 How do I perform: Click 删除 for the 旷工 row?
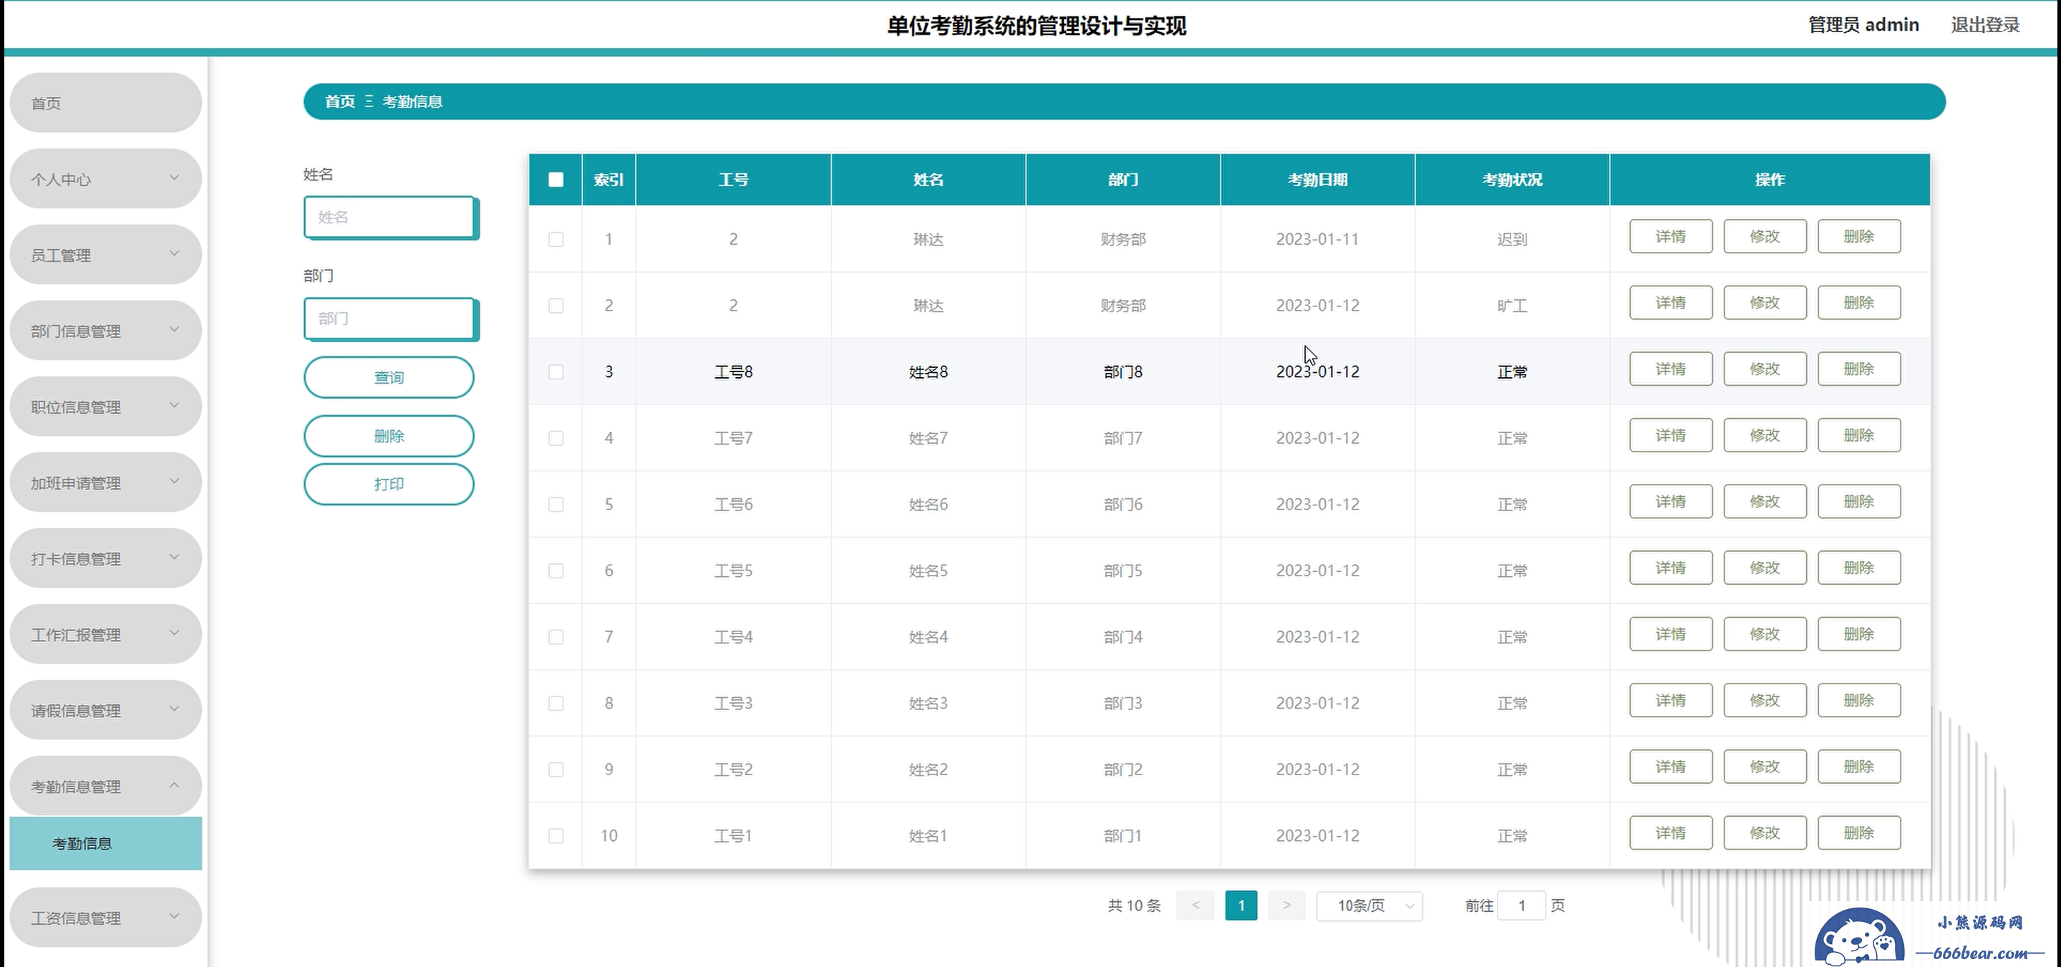click(1858, 303)
